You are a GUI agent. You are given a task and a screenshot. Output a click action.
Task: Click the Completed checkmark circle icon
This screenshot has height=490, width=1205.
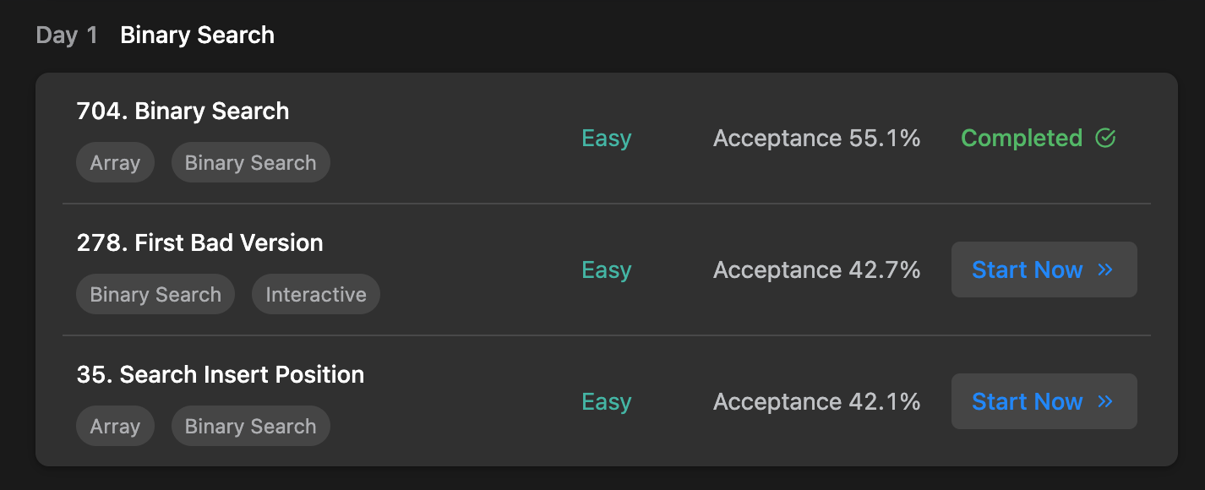1105,138
